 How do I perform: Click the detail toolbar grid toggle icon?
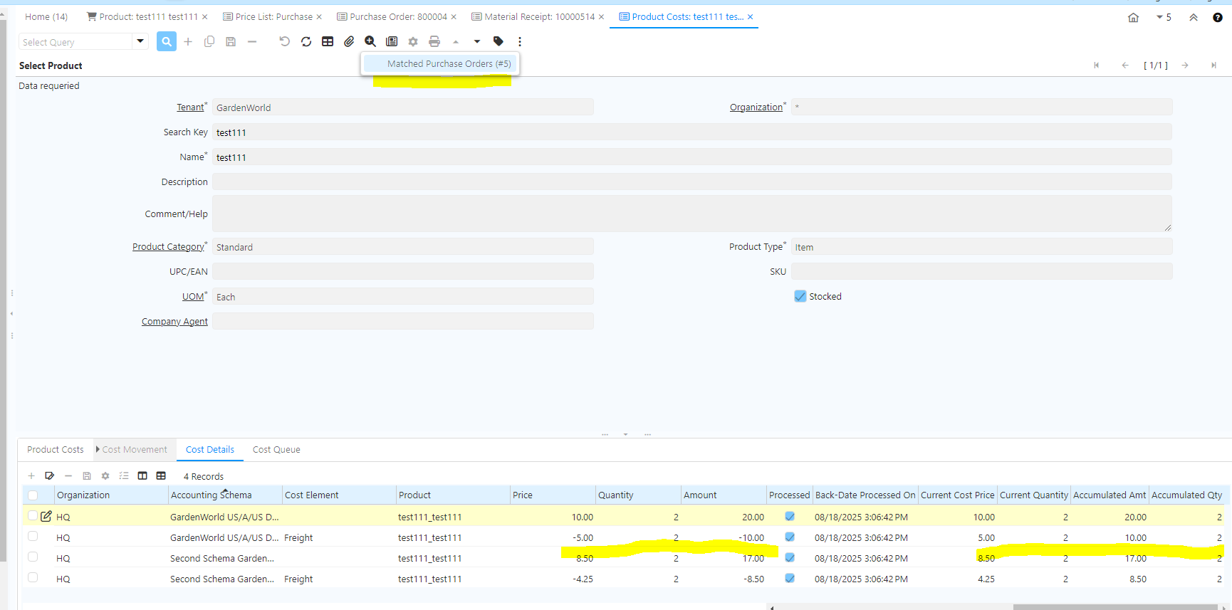click(x=161, y=476)
